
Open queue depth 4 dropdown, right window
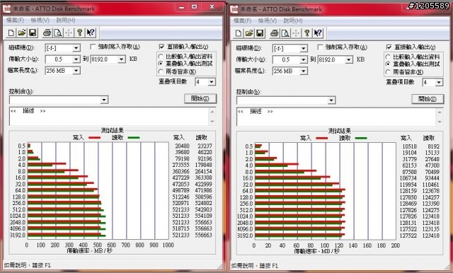tap(439, 83)
